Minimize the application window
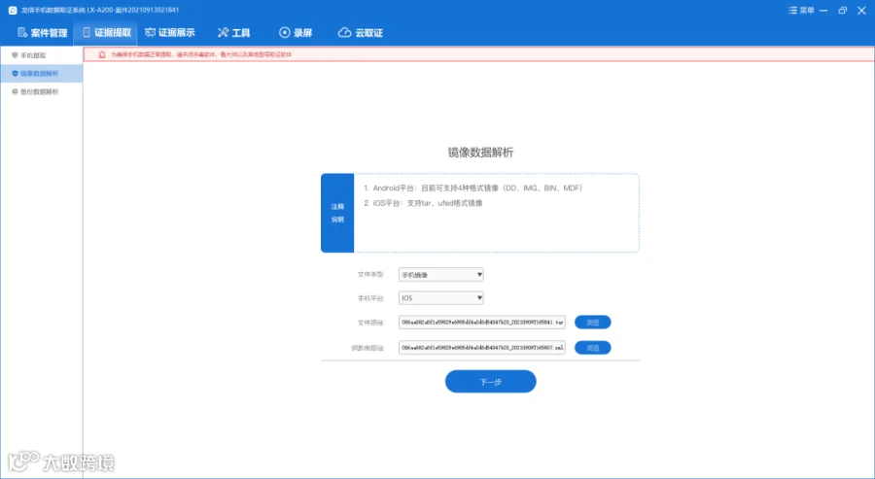 coord(823,11)
